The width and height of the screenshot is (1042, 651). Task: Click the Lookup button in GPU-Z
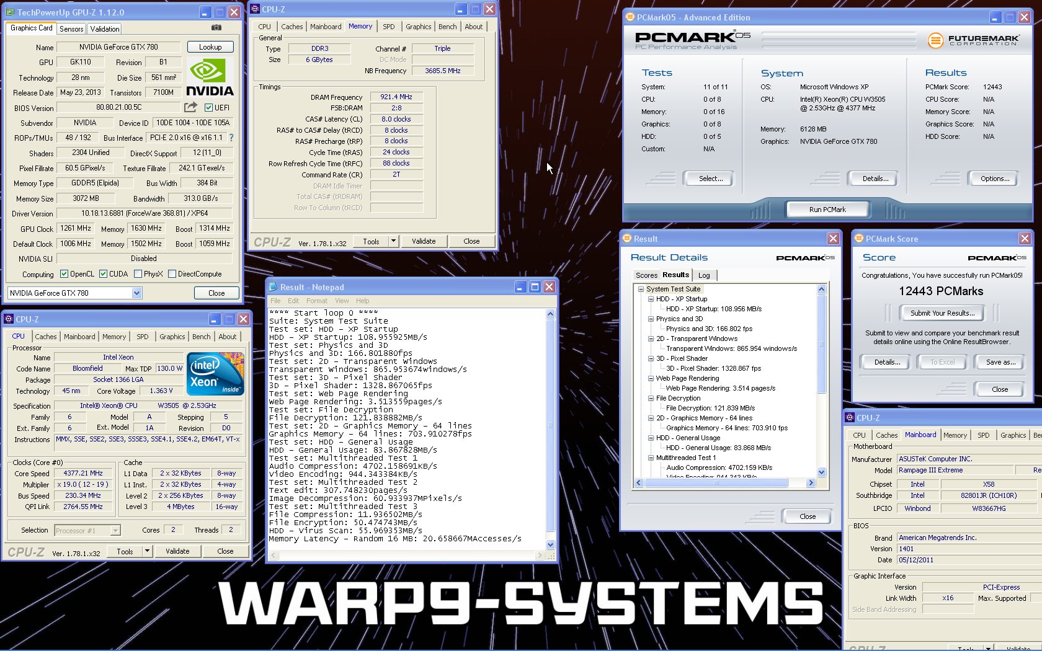(x=210, y=47)
